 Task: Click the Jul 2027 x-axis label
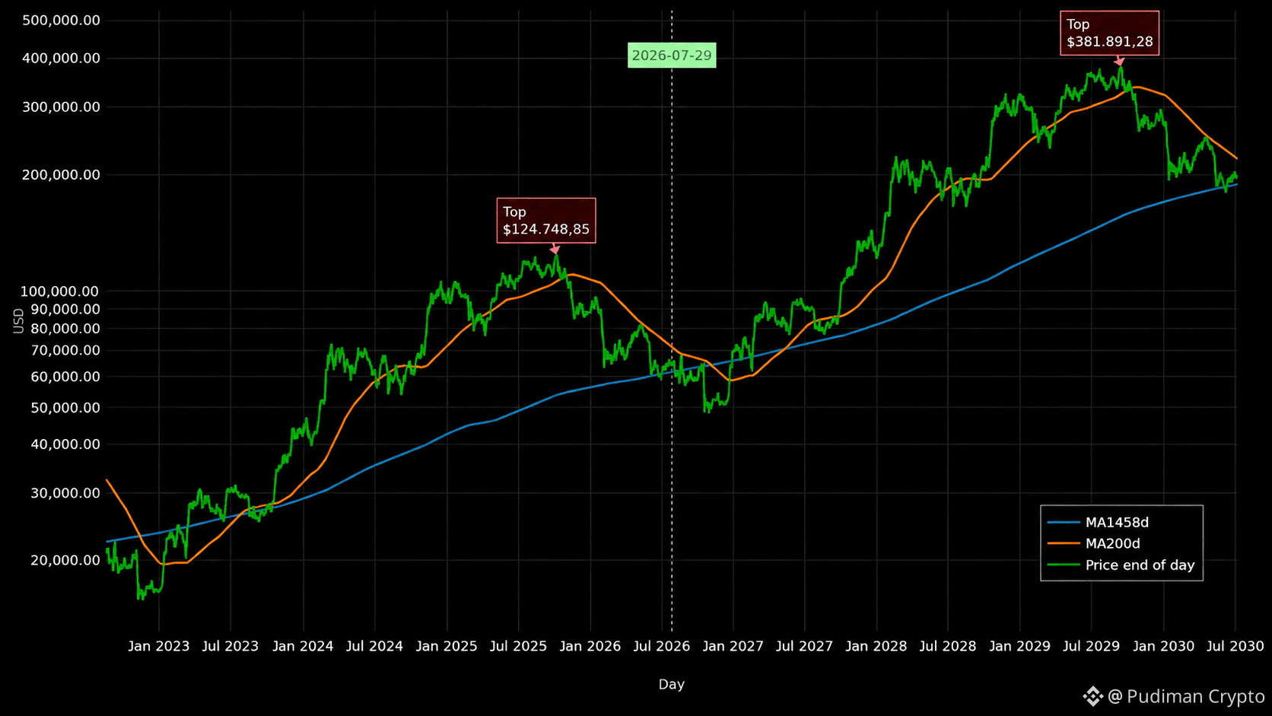(805, 646)
